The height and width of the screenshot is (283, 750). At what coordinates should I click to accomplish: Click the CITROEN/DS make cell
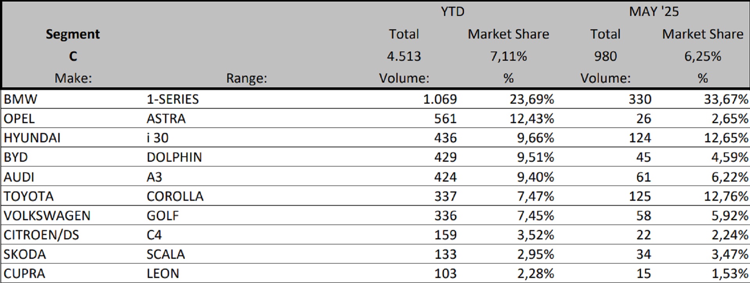pyautogui.click(x=41, y=235)
